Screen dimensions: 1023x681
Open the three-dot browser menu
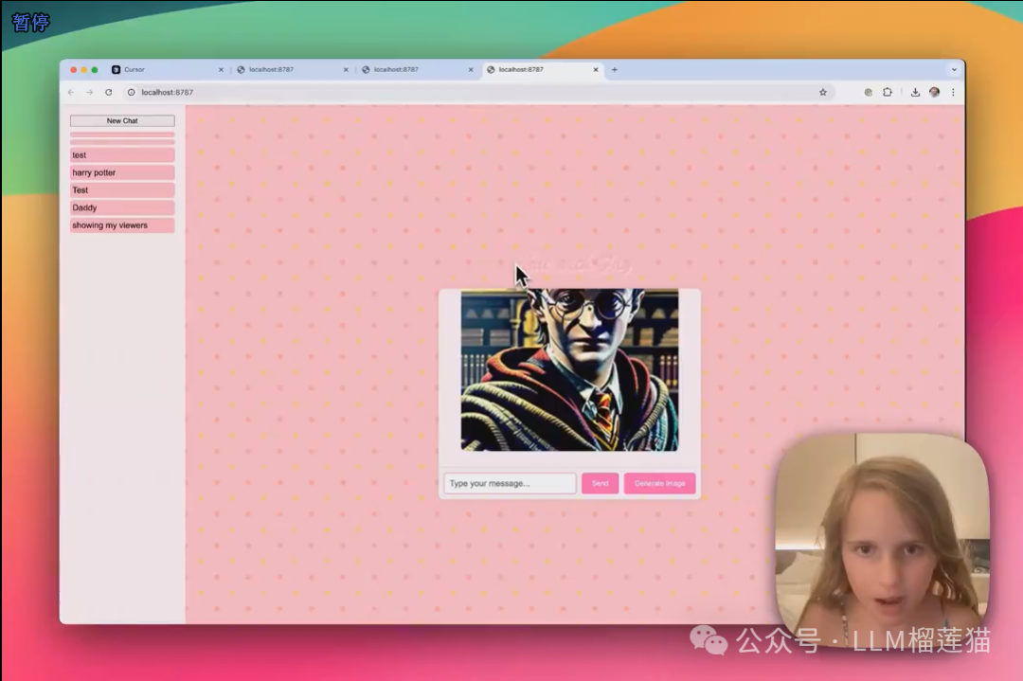[953, 93]
